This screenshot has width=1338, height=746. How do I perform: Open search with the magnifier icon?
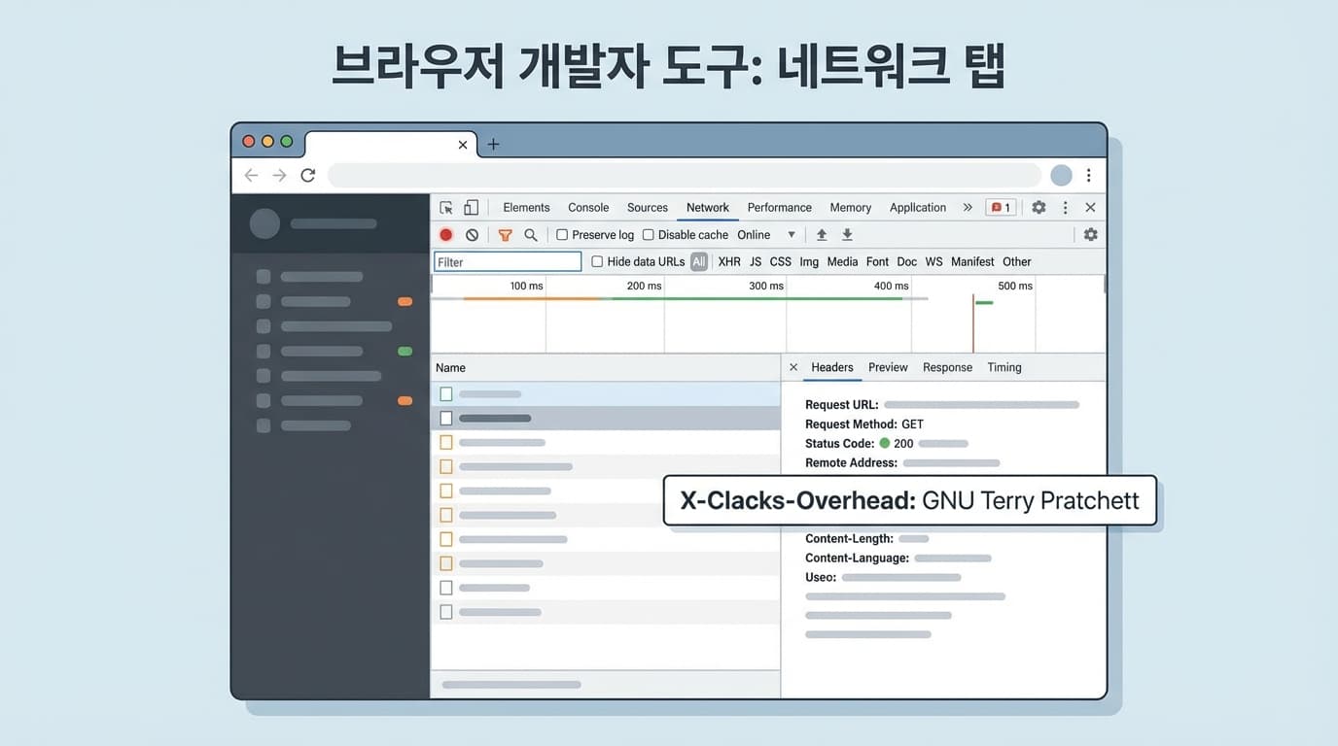click(531, 235)
